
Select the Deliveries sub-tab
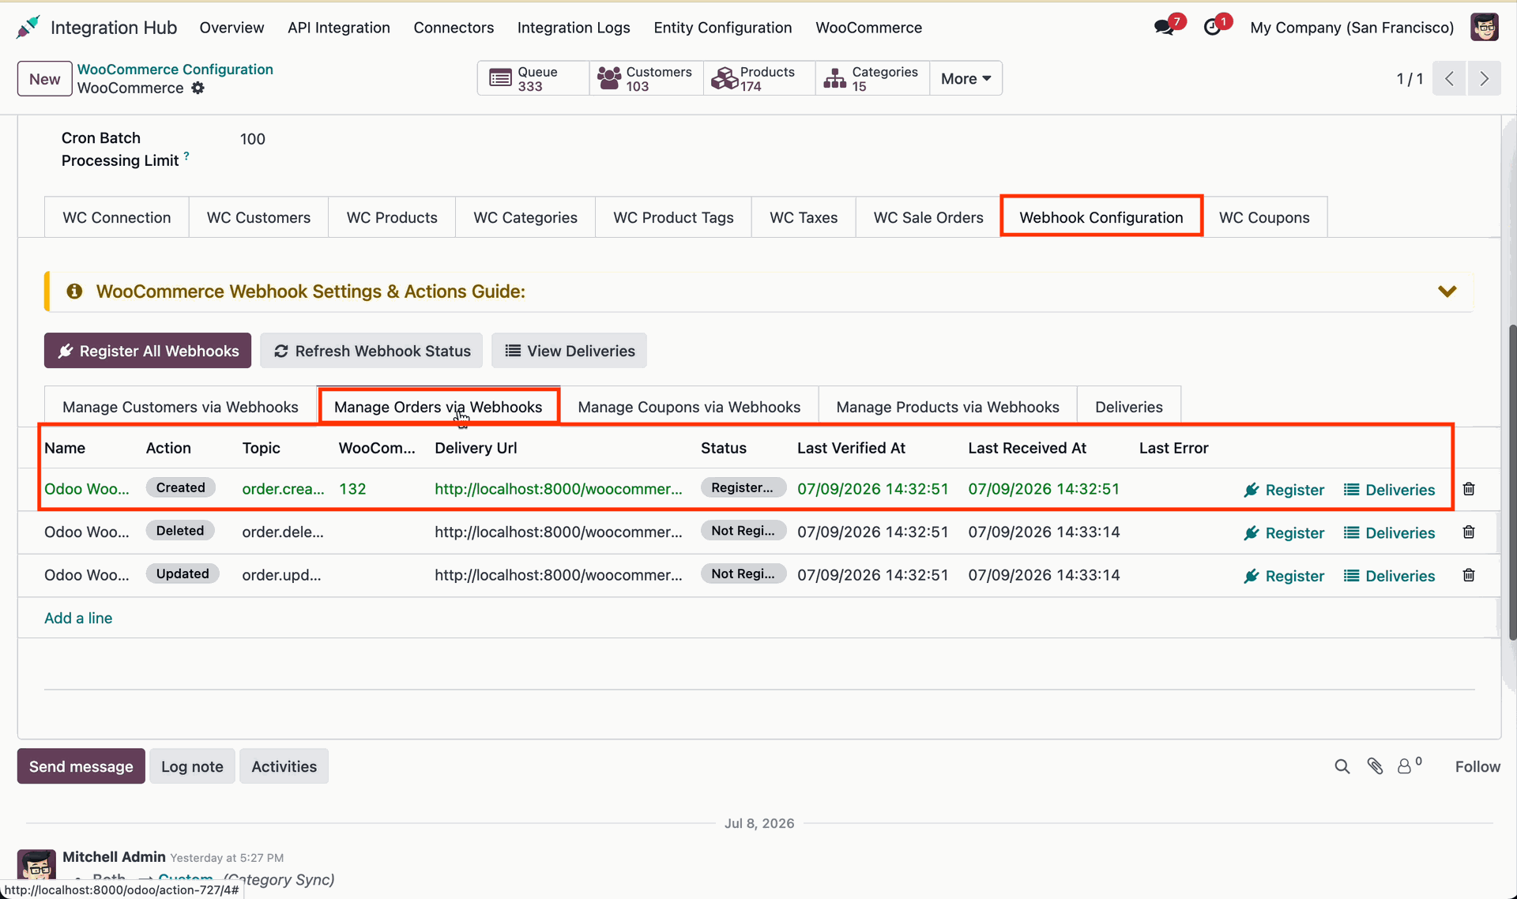[x=1128, y=407]
